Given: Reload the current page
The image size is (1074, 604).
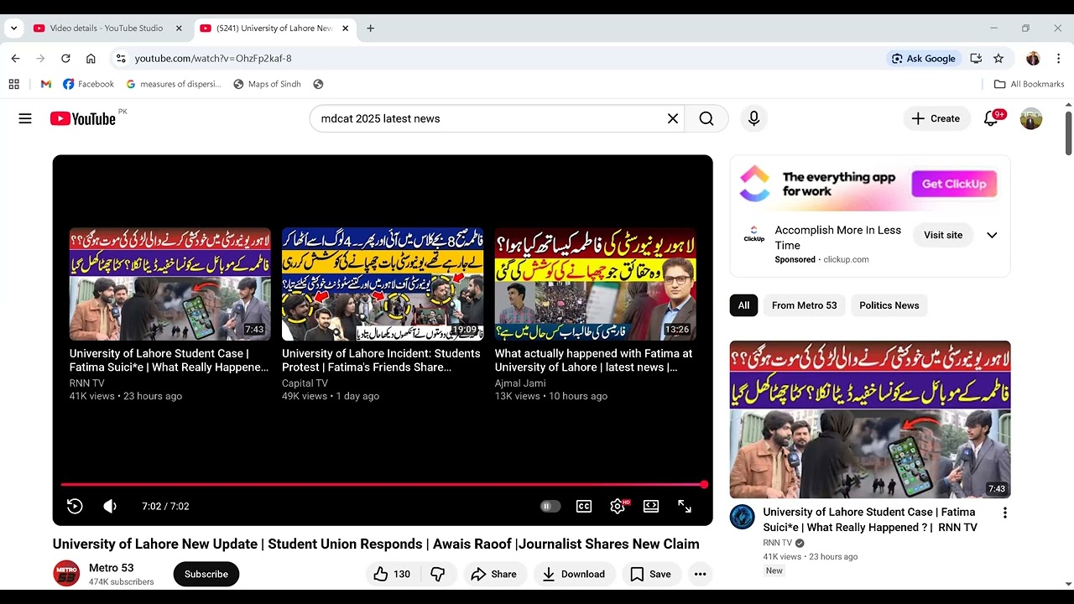Looking at the screenshot, I should 65,59.
